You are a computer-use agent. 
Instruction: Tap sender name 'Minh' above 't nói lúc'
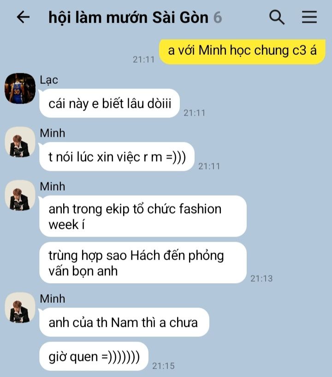click(x=52, y=133)
